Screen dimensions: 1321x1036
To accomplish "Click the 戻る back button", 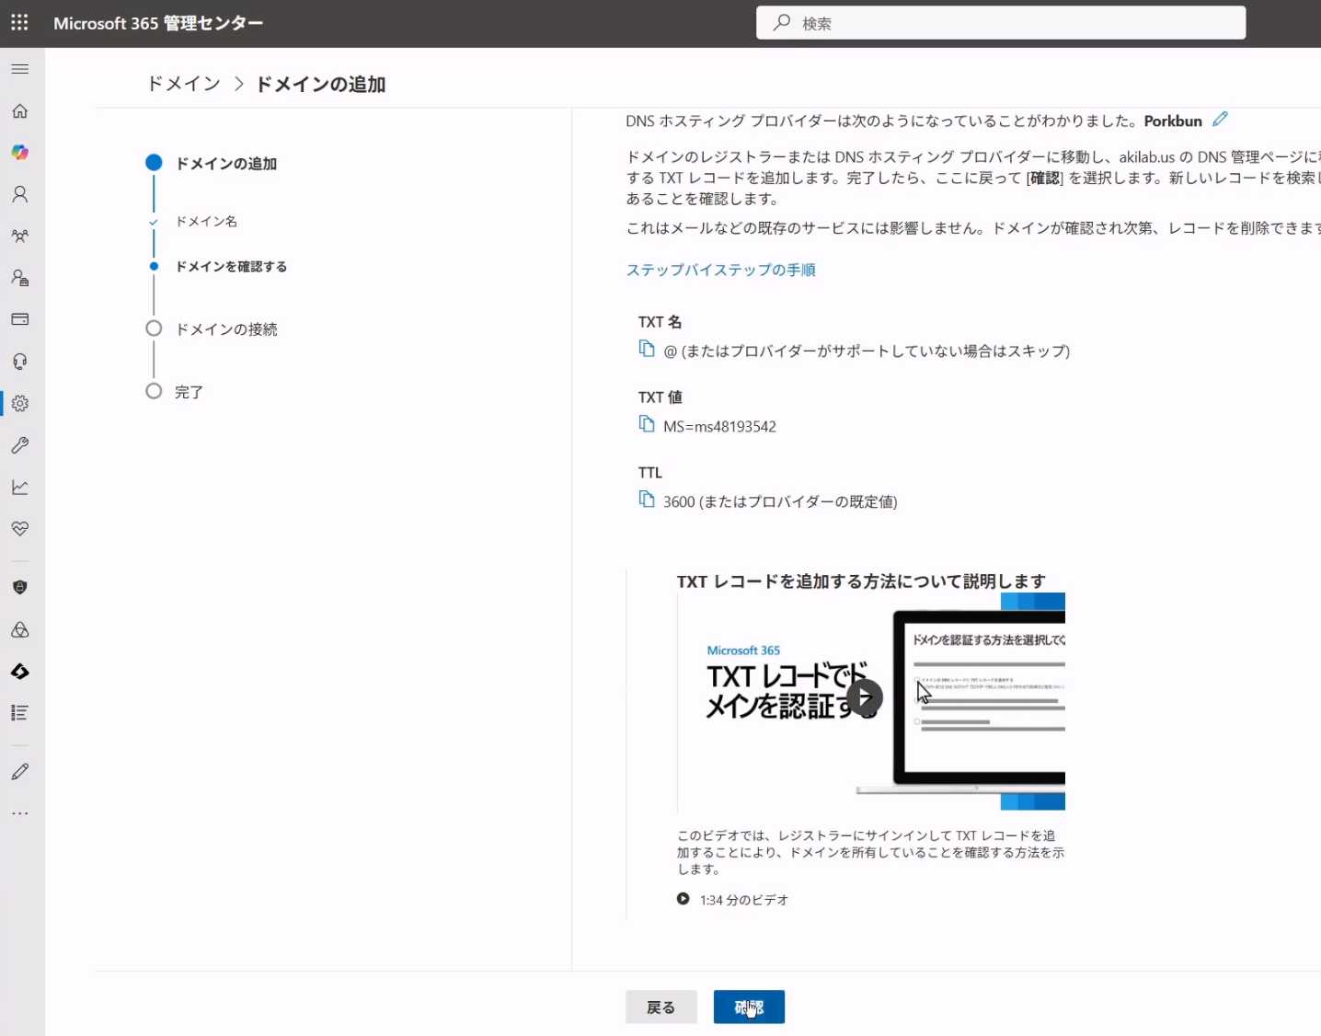I will tap(660, 1007).
